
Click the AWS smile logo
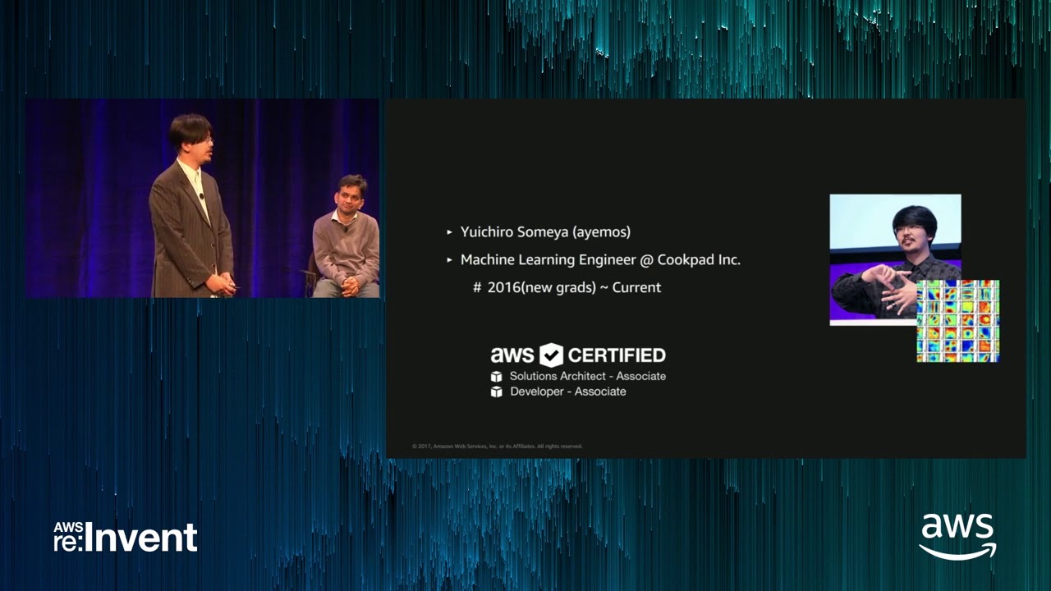957,537
